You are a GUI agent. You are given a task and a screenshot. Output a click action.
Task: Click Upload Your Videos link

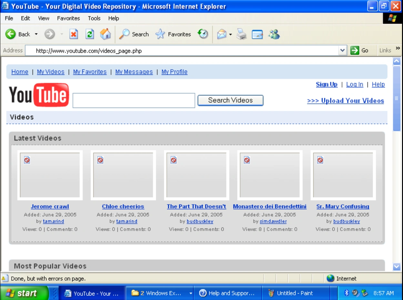[346, 101]
